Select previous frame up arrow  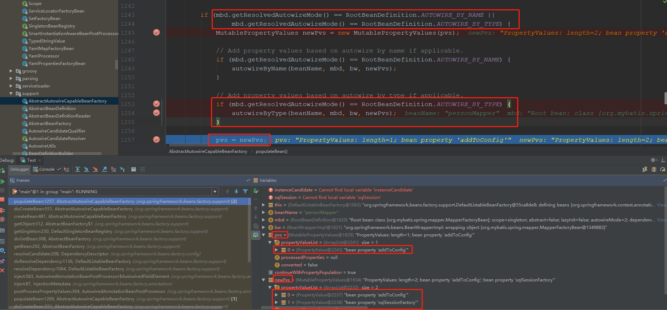[x=227, y=192]
